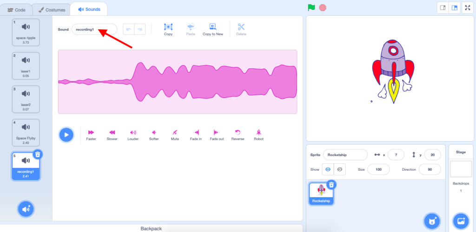Viewport: 476px width, 232px height.
Task: Play the recording1 sound
Action: point(66,135)
